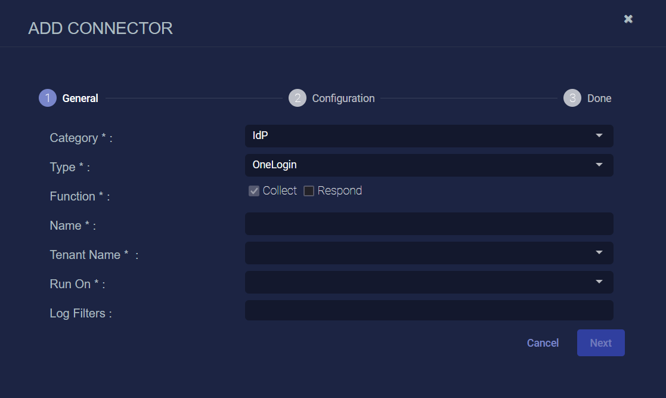Click the Category dropdown arrow icon
The image size is (666, 398).
coord(599,136)
